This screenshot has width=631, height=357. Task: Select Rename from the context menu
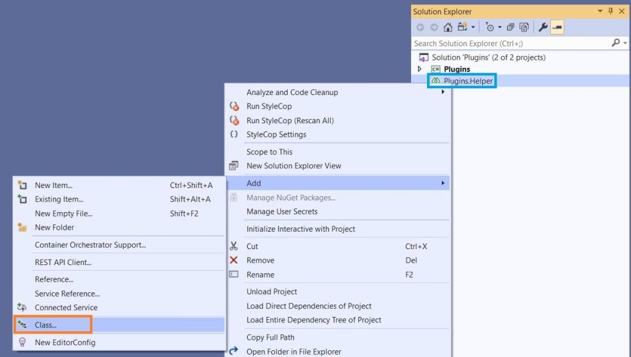pyautogui.click(x=260, y=274)
